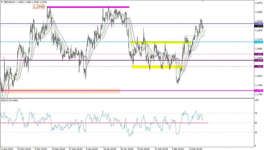Click the 1.1950 dotted level price tag
This screenshot has width=264, height=150.
click(x=259, y=66)
